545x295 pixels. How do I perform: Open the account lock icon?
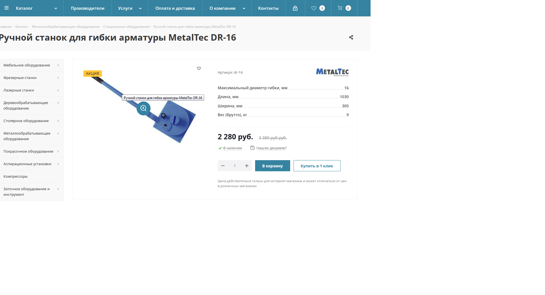click(295, 8)
